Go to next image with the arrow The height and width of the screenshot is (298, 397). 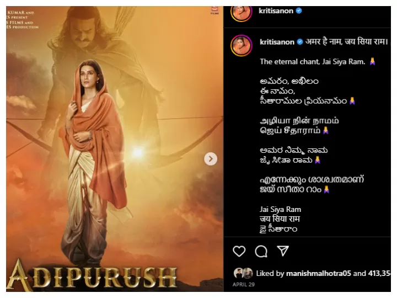[211, 159]
